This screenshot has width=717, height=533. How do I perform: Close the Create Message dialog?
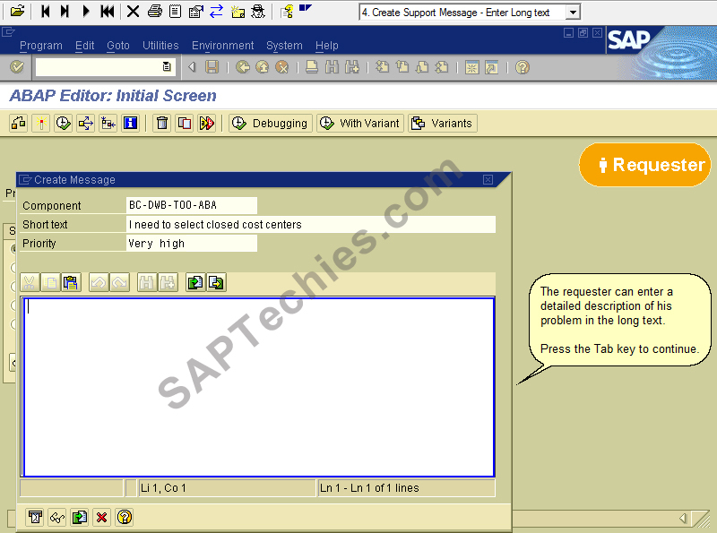[488, 180]
